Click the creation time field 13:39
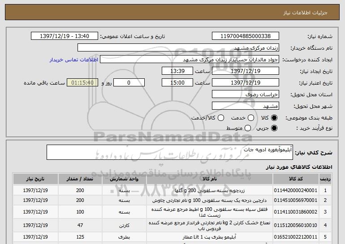 pyautogui.click(x=177, y=71)
